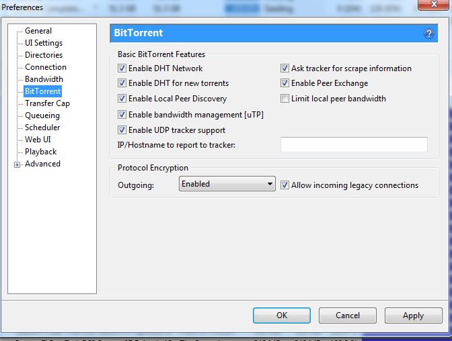The image size is (452, 341).
Task: Open the Transfer Cap page
Action: pyautogui.click(x=47, y=103)
